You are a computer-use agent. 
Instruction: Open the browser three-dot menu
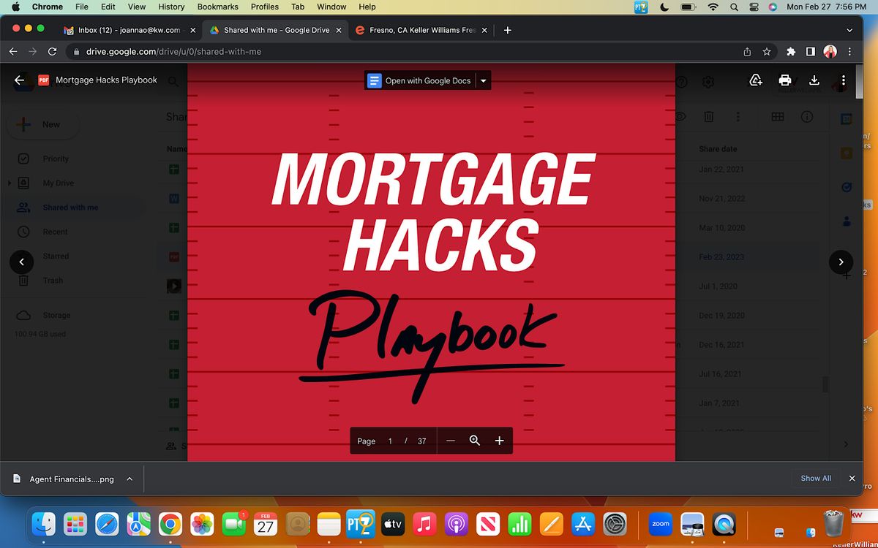pyautogui.click(x=849, y=51)
